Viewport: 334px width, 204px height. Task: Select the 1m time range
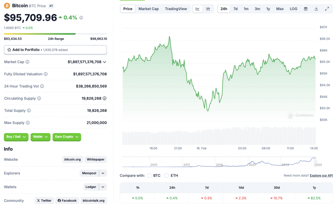pyautogui.click(x=246, y=9)
